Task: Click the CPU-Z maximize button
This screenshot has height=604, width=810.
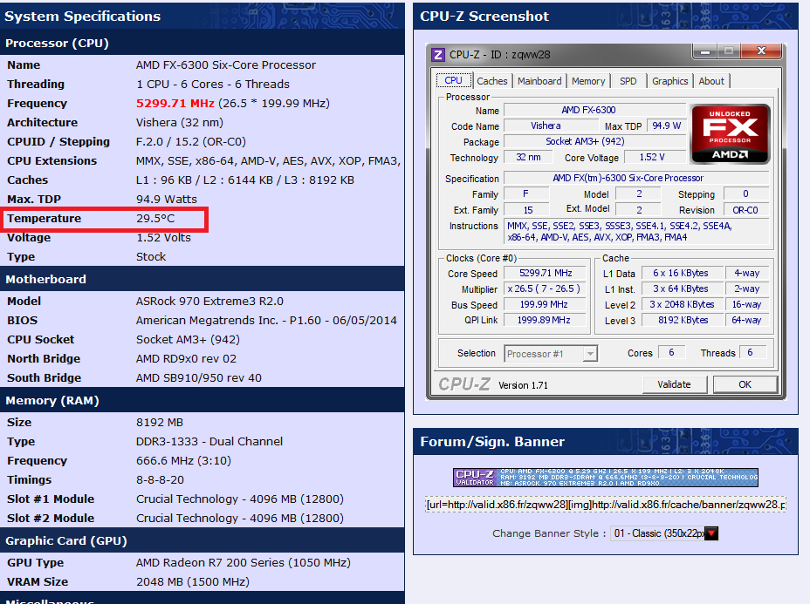Action: tap(729, 51)
